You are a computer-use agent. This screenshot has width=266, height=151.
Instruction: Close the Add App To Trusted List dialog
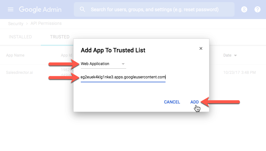coord(201,48)
